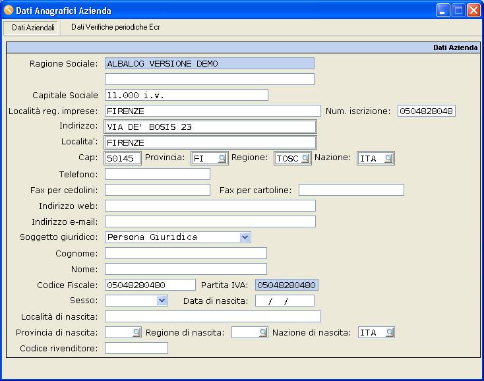Screen dimensions: 484x381
Task: Click the Fax per cedolini field
Action: point(158,190)
